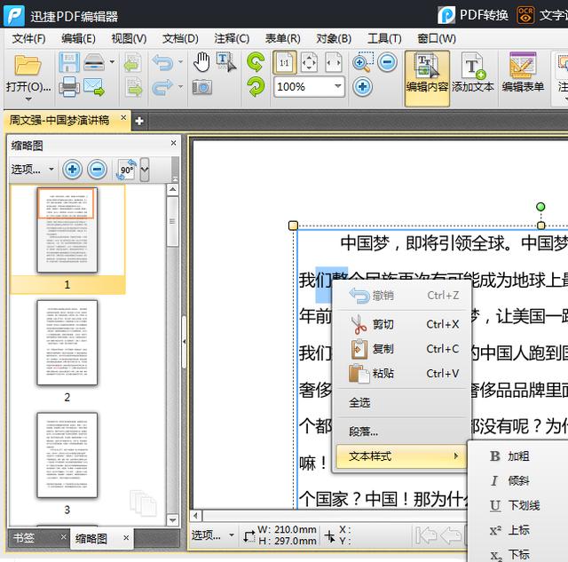This screenshot has width=568, height=562.
Task: Click the scanner icon in the toolbar
Action: 94,62
